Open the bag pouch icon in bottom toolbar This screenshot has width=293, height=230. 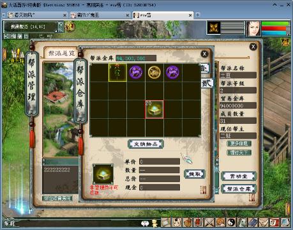[188, 222]
